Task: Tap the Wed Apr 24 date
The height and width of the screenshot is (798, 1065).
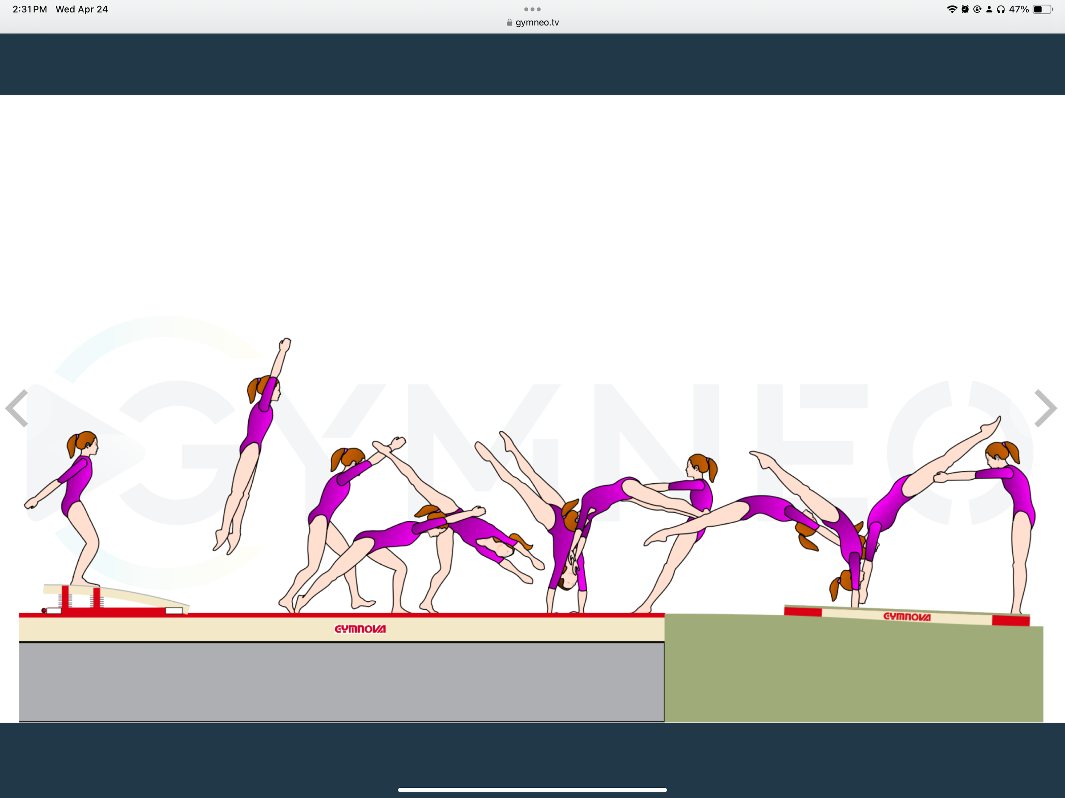Action: (x=81, y=9)
